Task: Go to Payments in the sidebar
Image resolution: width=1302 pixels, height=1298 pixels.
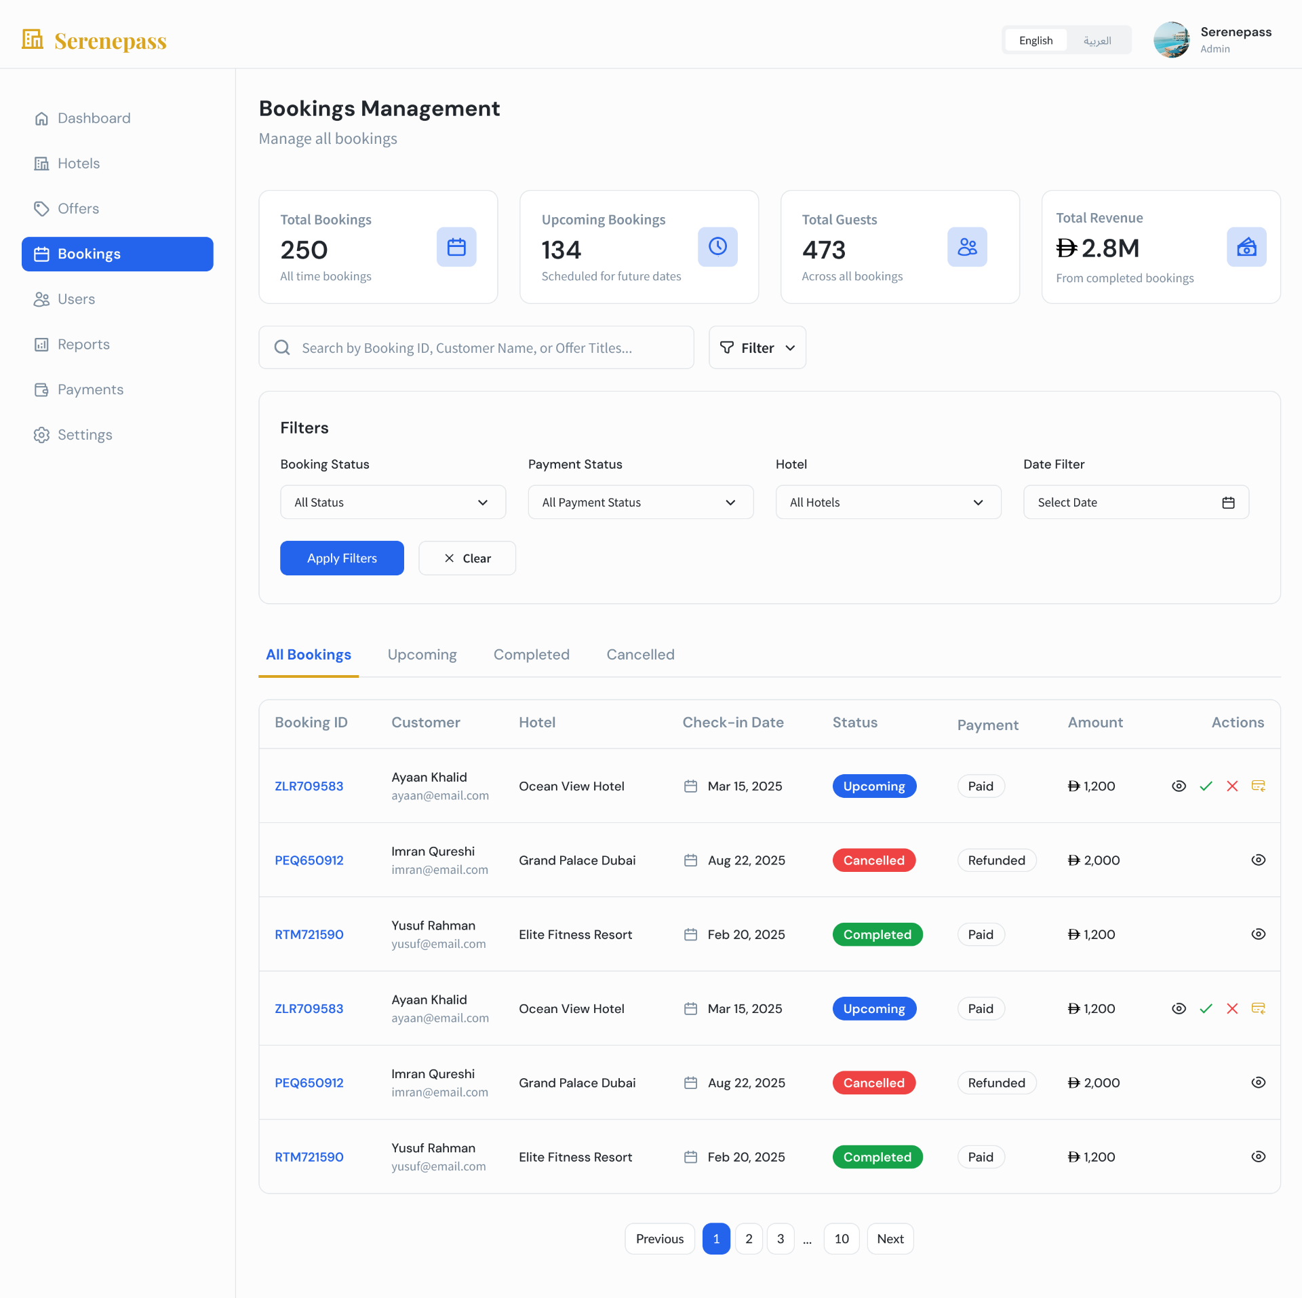Action: [x=79, y=389]
